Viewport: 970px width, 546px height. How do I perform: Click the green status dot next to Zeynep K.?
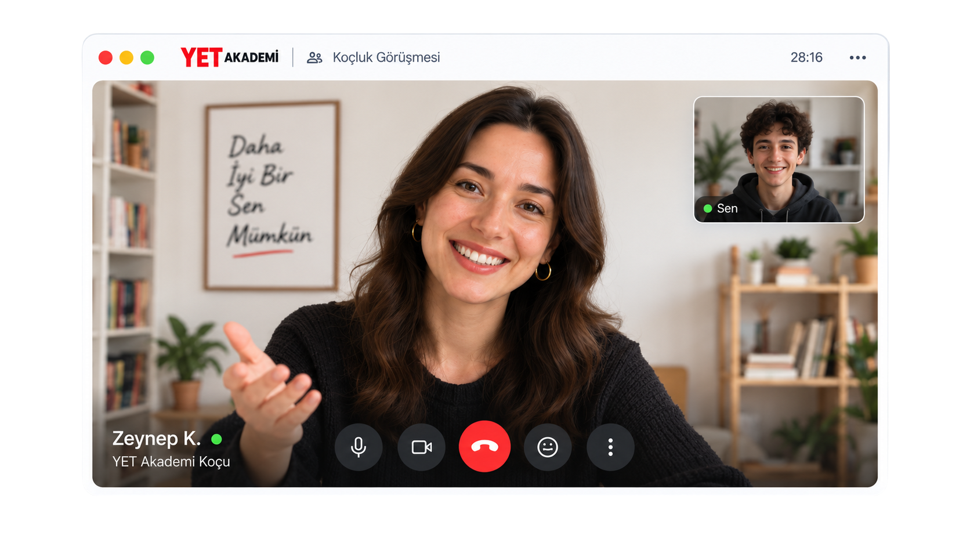pyautogui.click(x=217, y=439)
